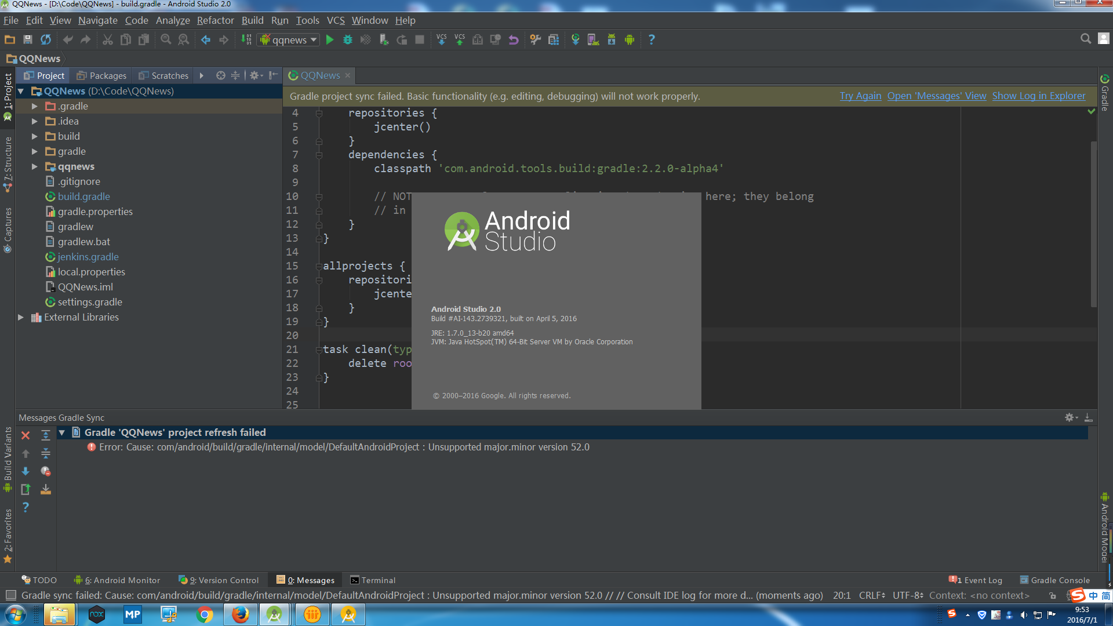This screenshot has width=1113, height=626.
Task: Click the Cut scissors icon
Action: pyautogui.click(x=108, y=39)
